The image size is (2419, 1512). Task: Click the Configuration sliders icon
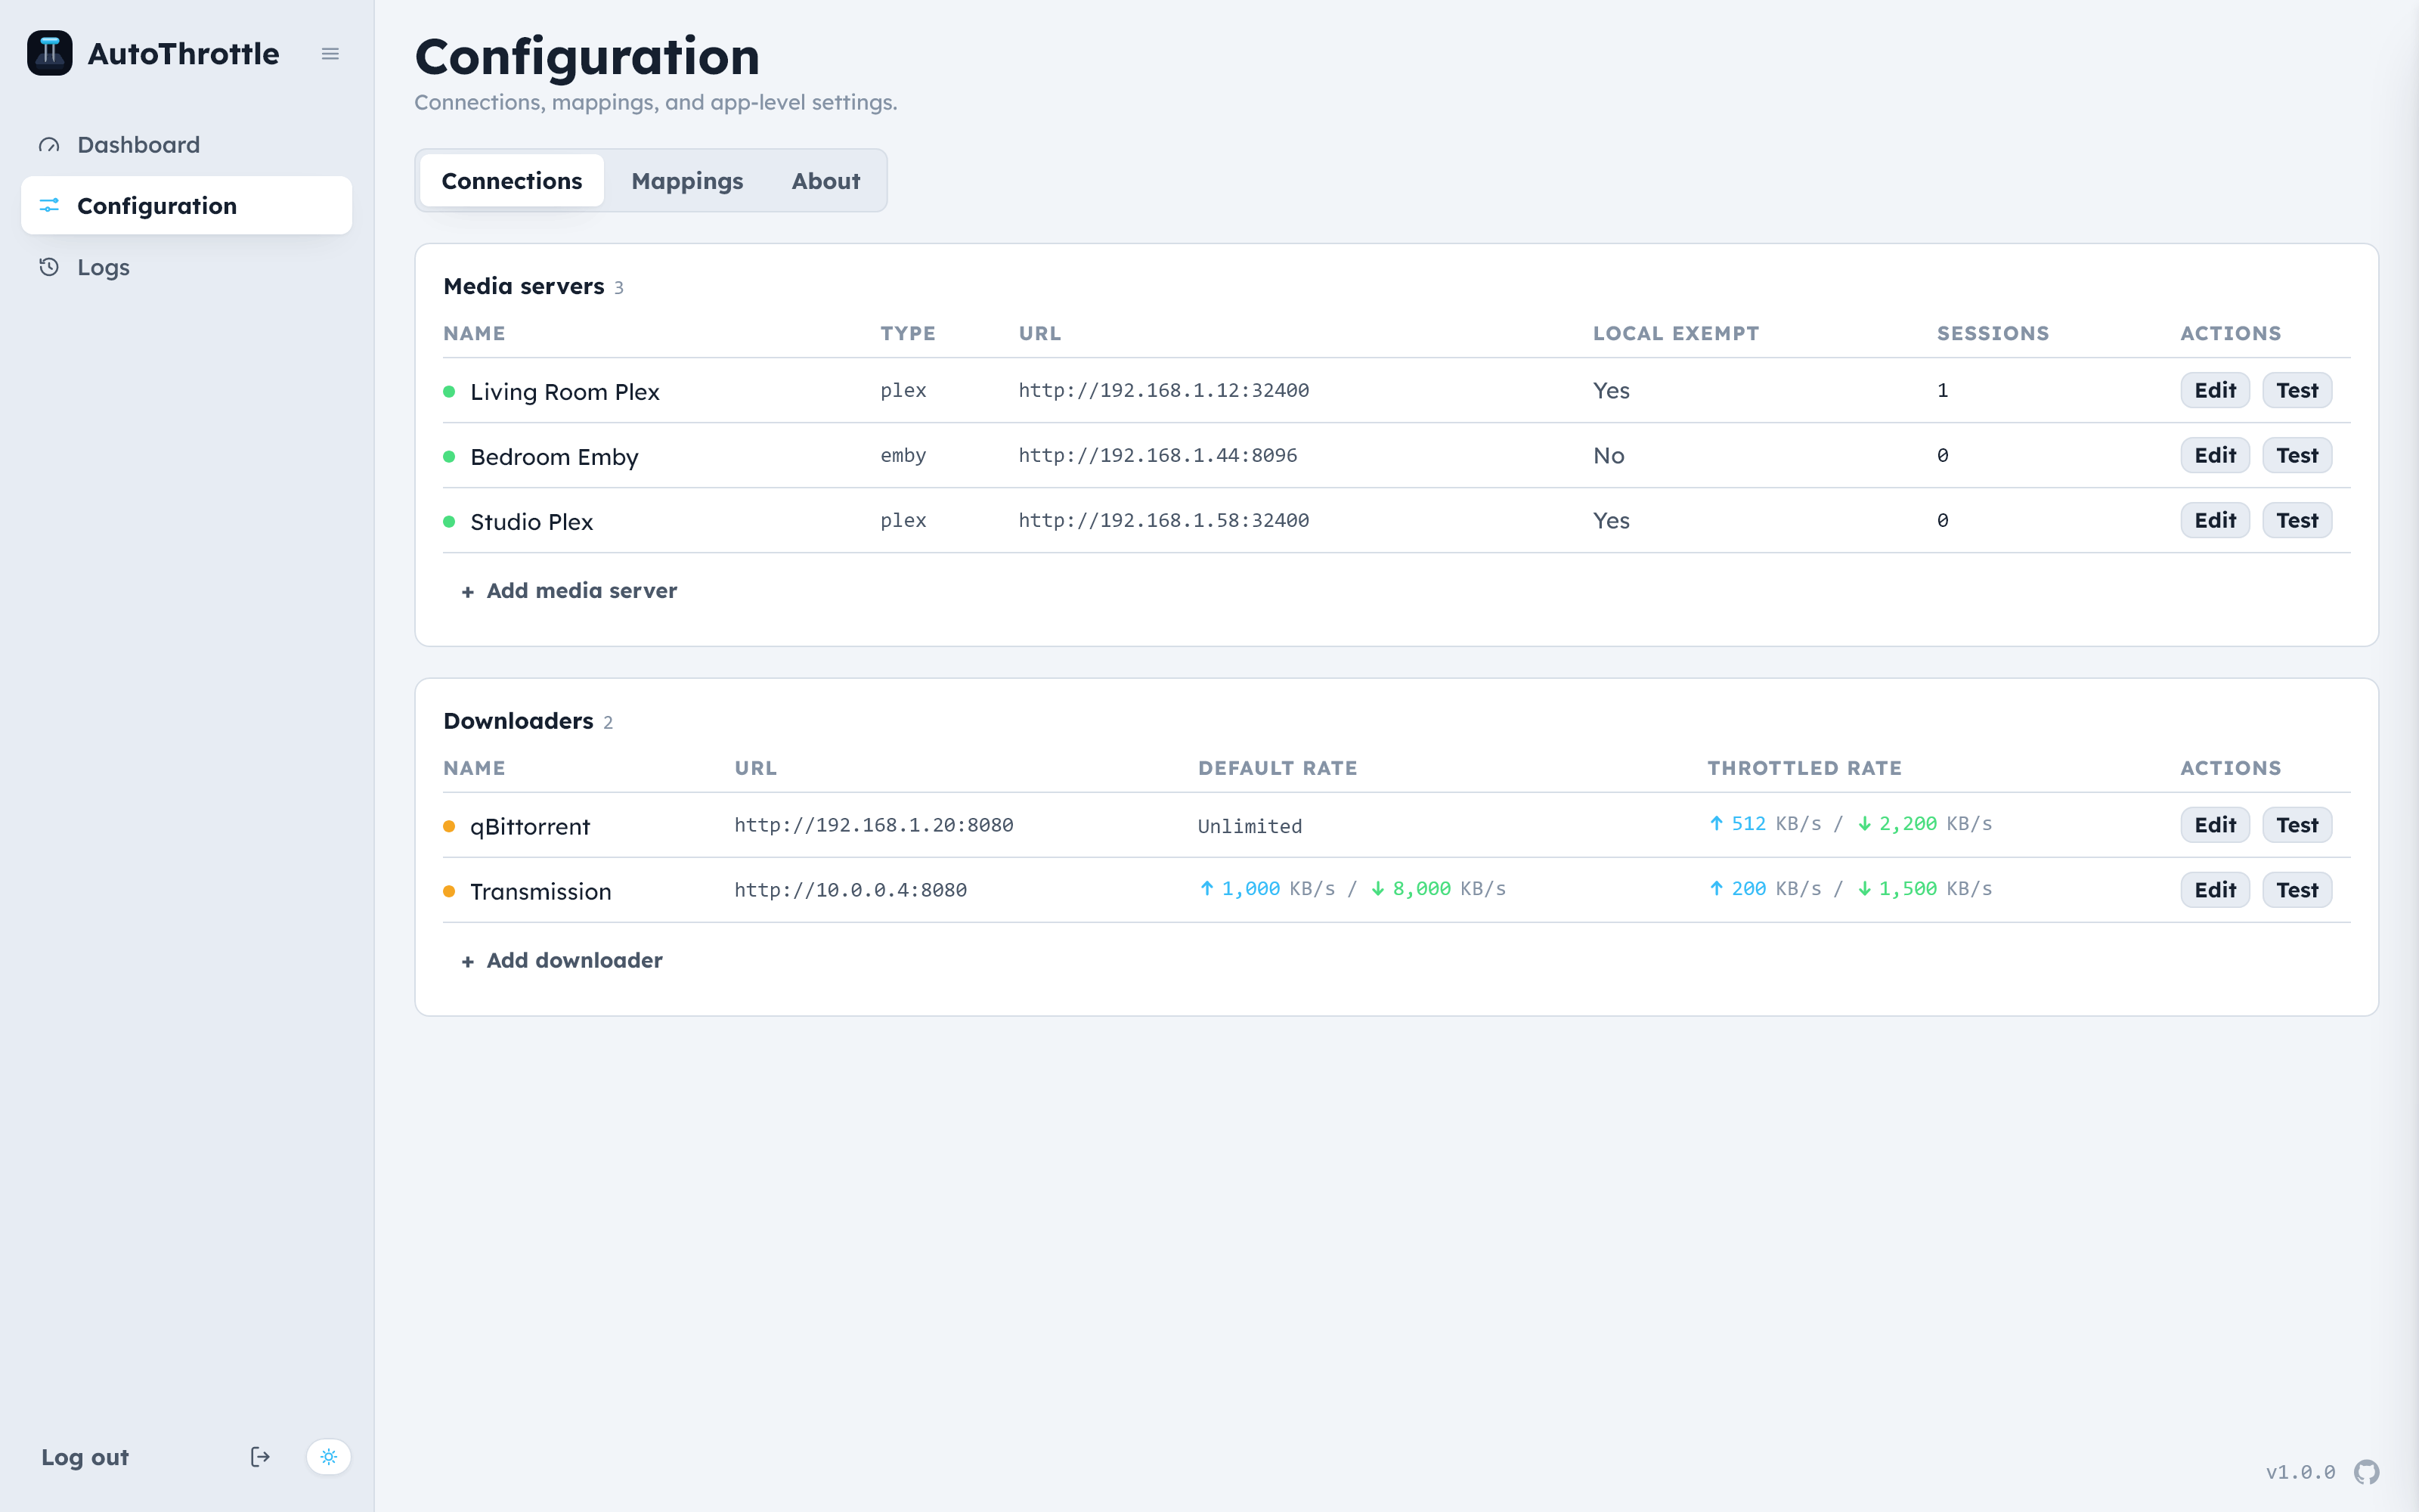coord(49,206)
